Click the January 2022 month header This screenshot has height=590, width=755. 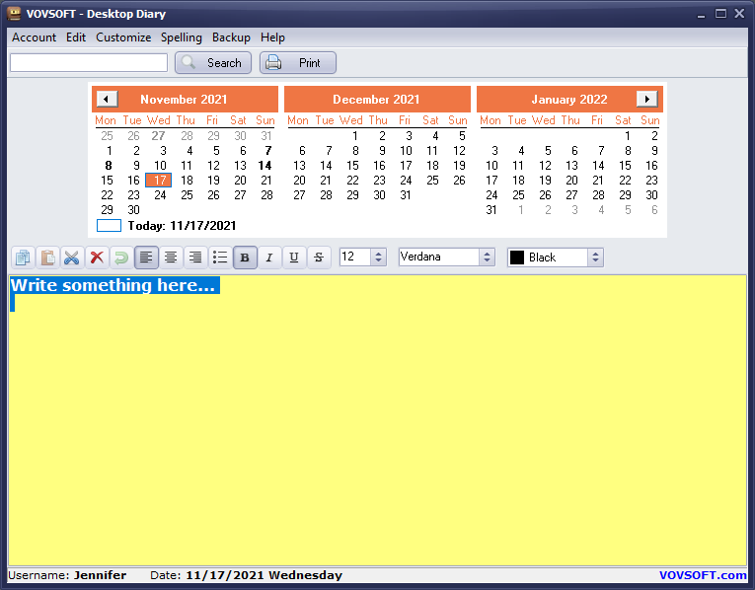point(569,100)
